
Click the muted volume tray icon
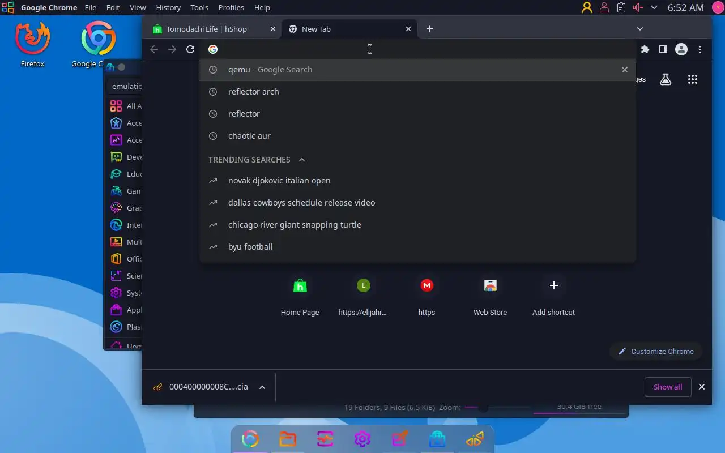pyautogui.click(x=638, y=7)
